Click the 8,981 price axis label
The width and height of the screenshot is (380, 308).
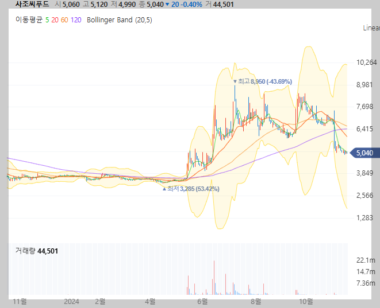pos(364,85)
